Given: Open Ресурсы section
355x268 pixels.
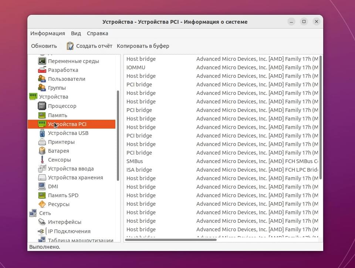Looking at the screenshot, I should 59,204.
